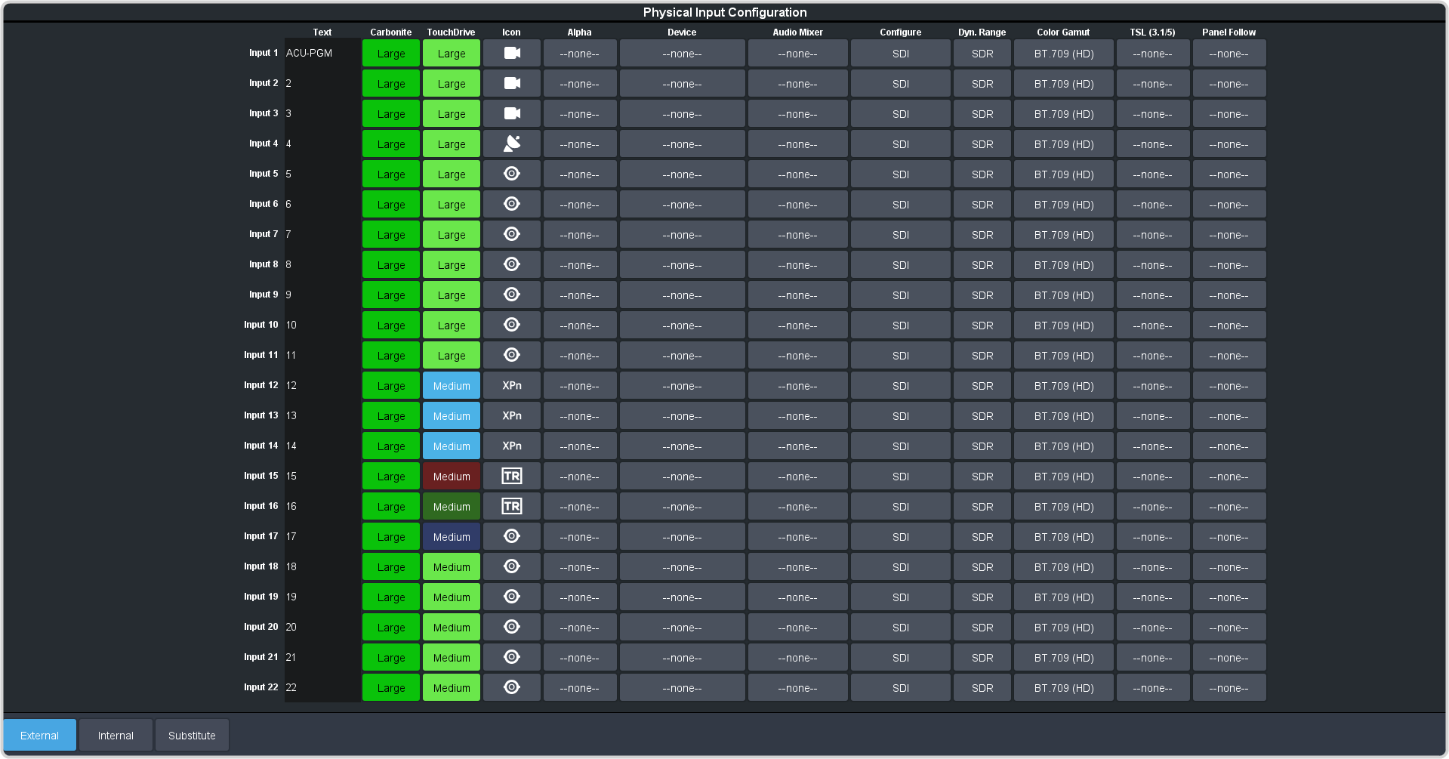Click the camera icon for Input 1

511,54
